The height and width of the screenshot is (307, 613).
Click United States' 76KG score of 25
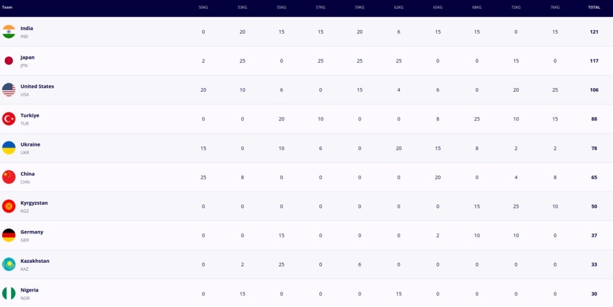click(x=555, y=90)
